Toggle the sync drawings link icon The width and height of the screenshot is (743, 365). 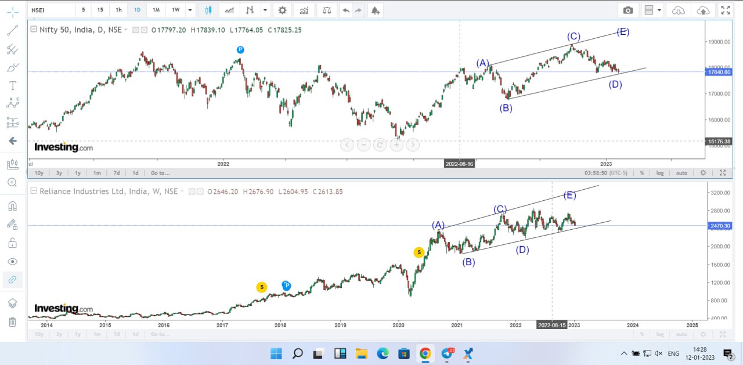(x=13, y=280)
